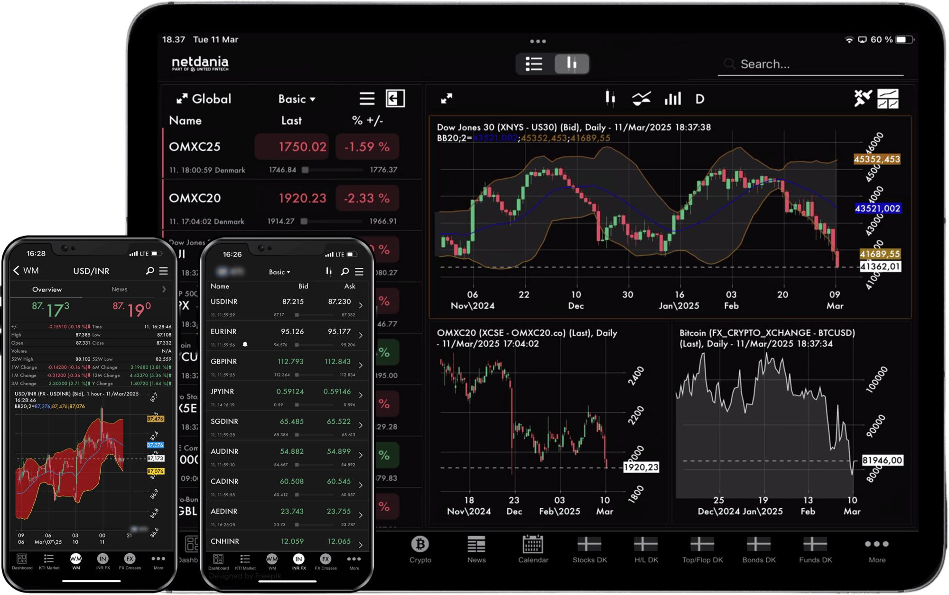Click OMXC20 change value -2.33 %
The width and height of the screenshot is (949, 595).
[367, 198]
